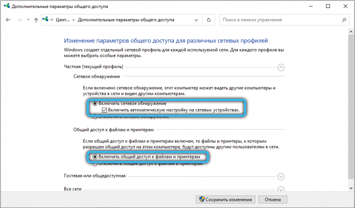Click the window title bar network icon
Image resolution: width=355 pixels, height=208 pixels.
pos(7,6)
